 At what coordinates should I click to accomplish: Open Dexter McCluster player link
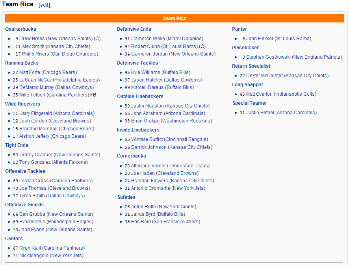pyautogui.click(x=264, y=76)
